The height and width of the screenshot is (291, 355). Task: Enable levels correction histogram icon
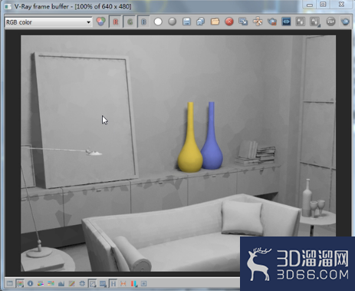point(61,283)
